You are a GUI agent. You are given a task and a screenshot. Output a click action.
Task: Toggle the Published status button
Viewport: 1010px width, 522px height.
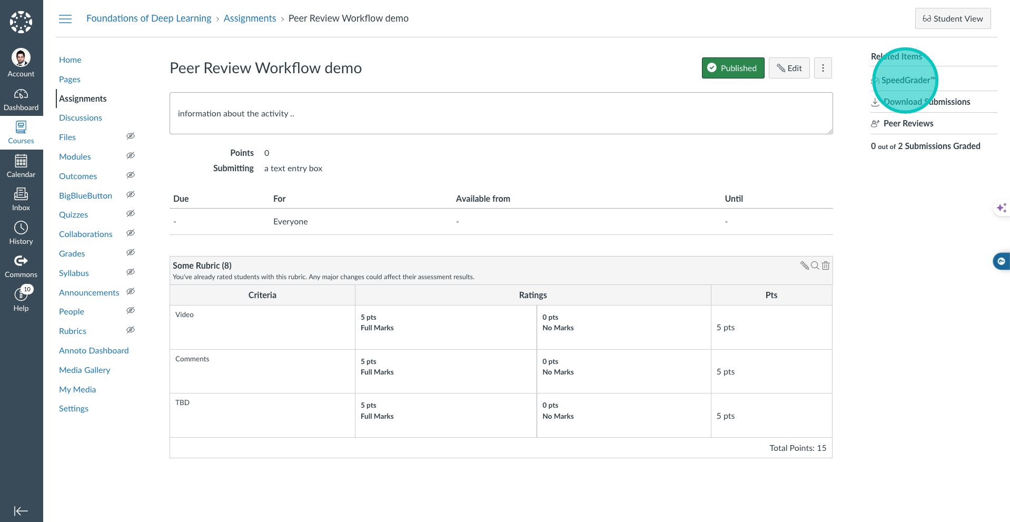point(732,68)
